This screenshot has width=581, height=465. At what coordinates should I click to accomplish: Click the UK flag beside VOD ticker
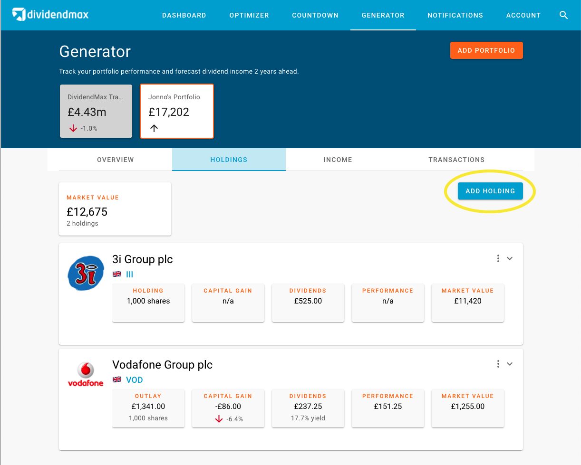point(117,380)
